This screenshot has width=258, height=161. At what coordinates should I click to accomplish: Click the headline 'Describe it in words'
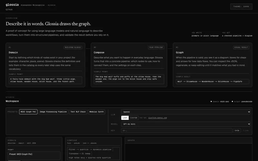coord(48,24)
